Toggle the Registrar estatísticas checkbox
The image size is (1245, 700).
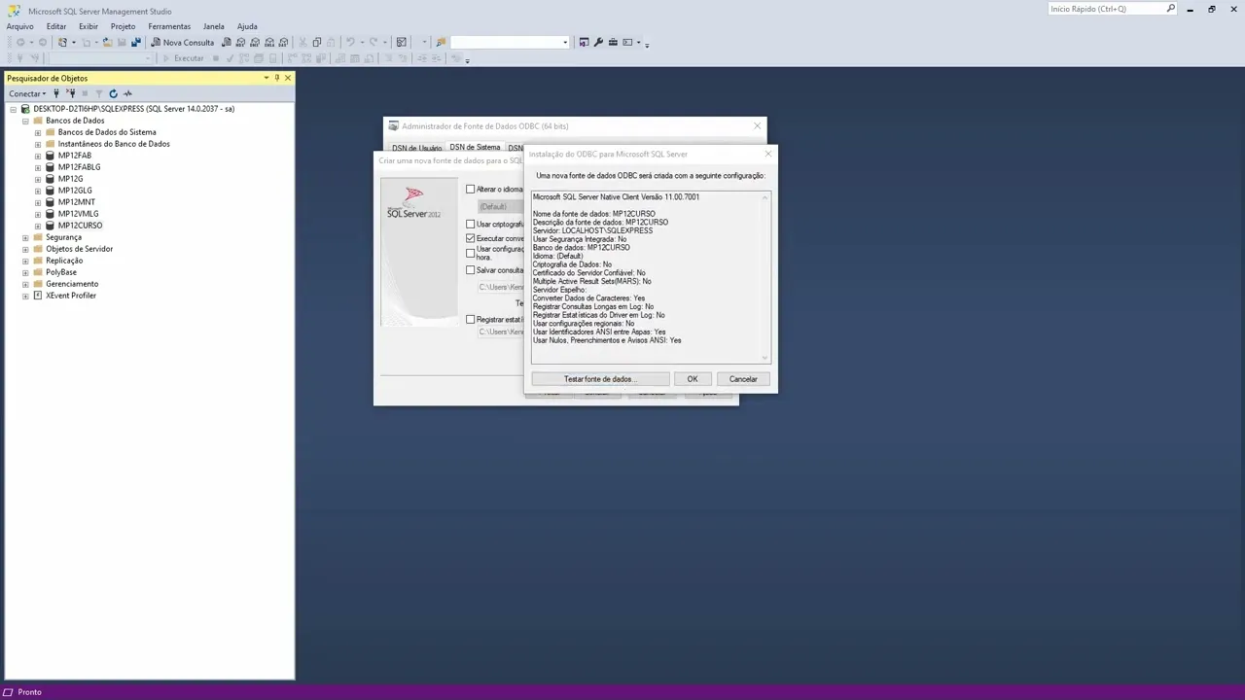click(471, 319)
